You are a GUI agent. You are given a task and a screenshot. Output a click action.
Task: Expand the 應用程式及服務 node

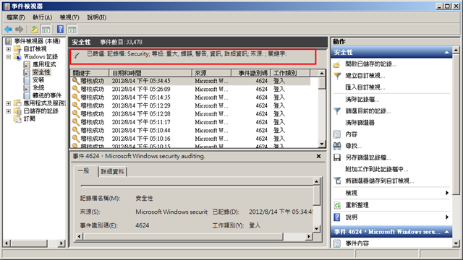[x=8, y=103]
